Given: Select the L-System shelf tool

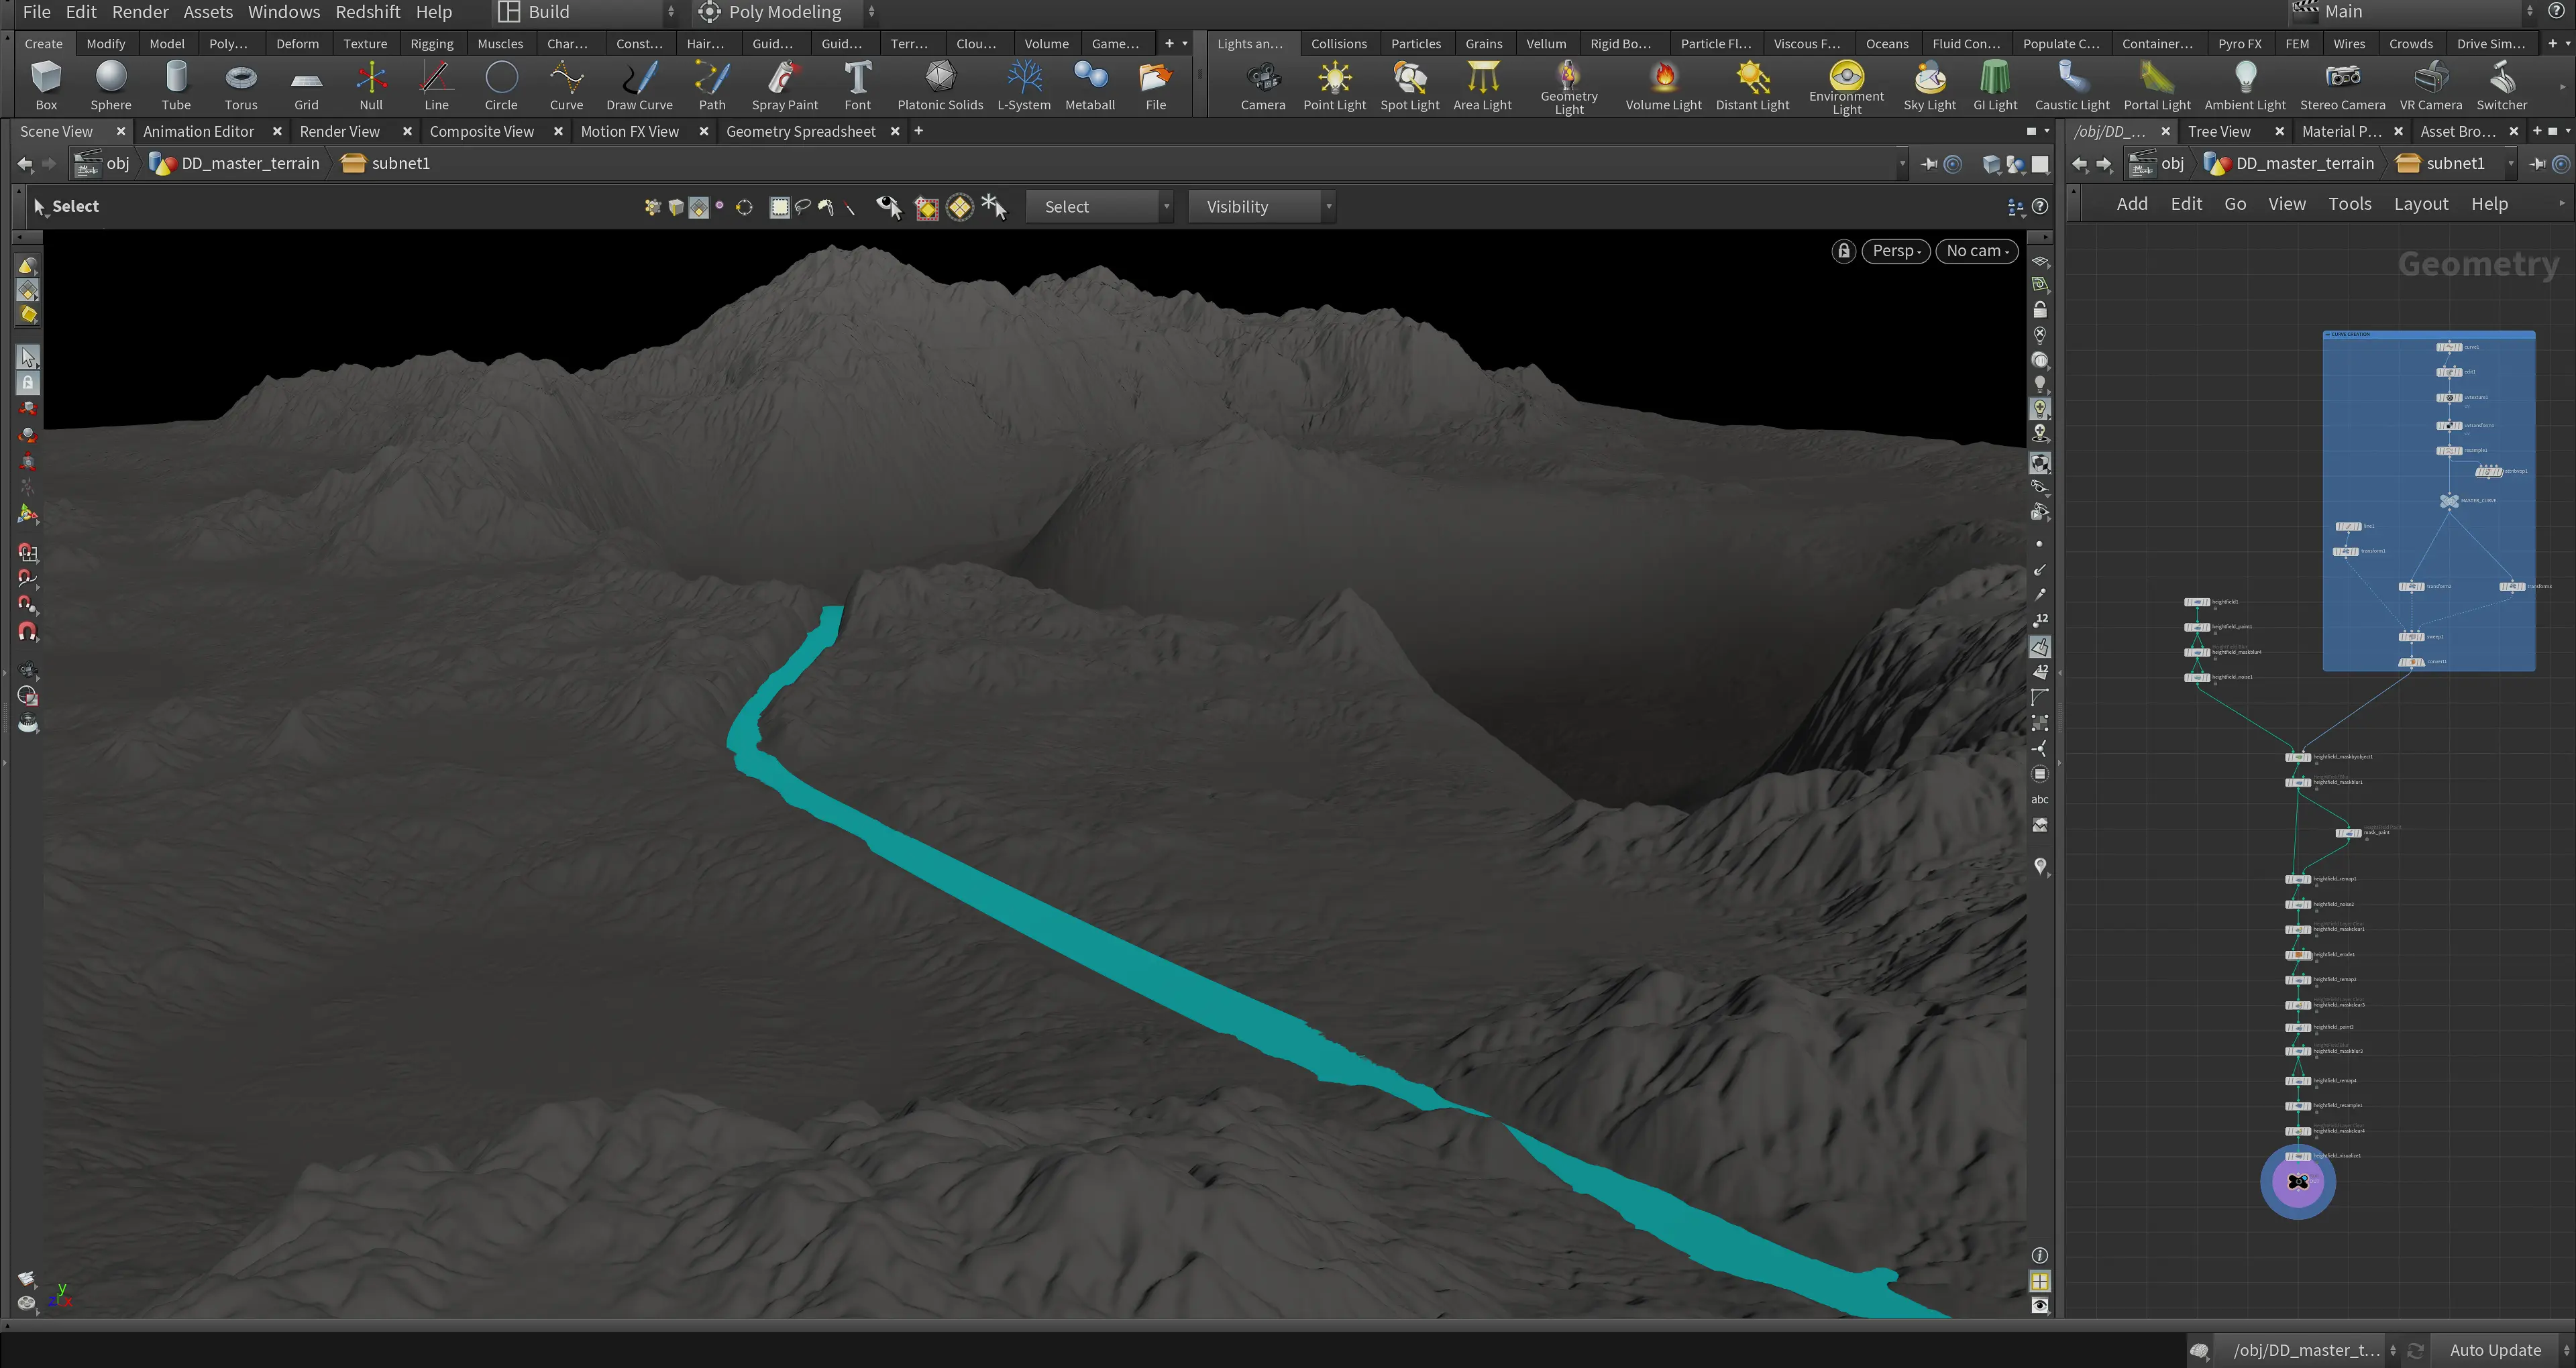Looking at the screenshot, I should 1024,86.
